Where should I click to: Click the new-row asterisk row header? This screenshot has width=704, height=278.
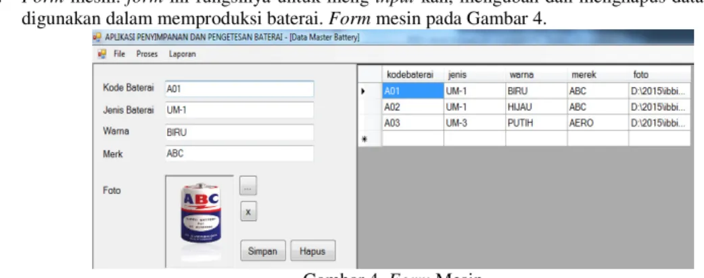[x=371, y=139]
